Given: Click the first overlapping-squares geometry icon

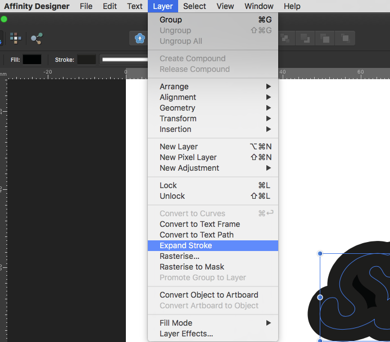Looking at the screenshot, I should click(285, 38).
